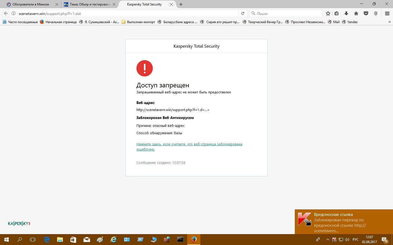Close the Обогреватели в Минске tab
The width and height of the screenshot is (393, 245).
[x=57, y=4]
